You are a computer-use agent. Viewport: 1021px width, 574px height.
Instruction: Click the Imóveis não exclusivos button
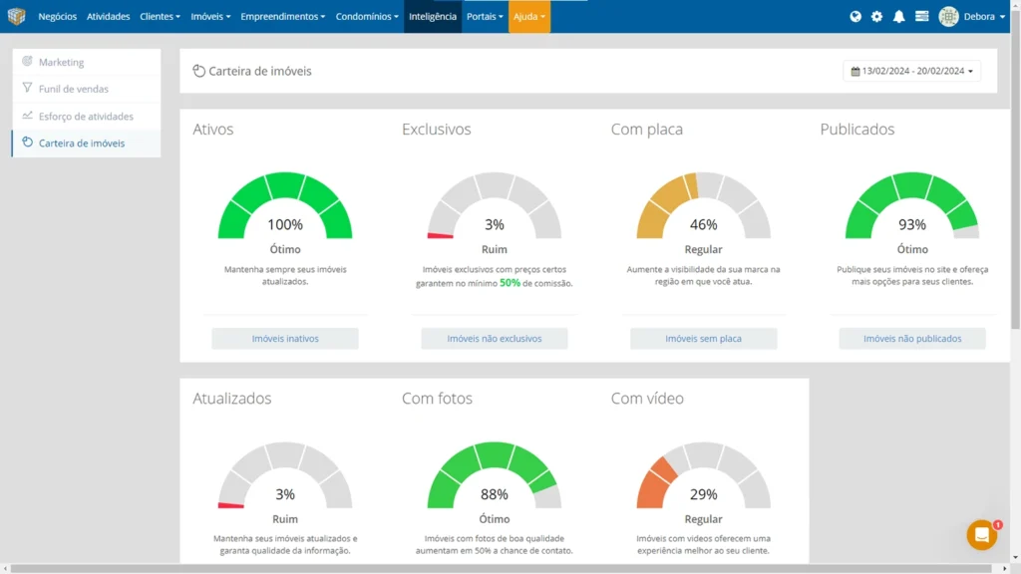pos(495,339)
